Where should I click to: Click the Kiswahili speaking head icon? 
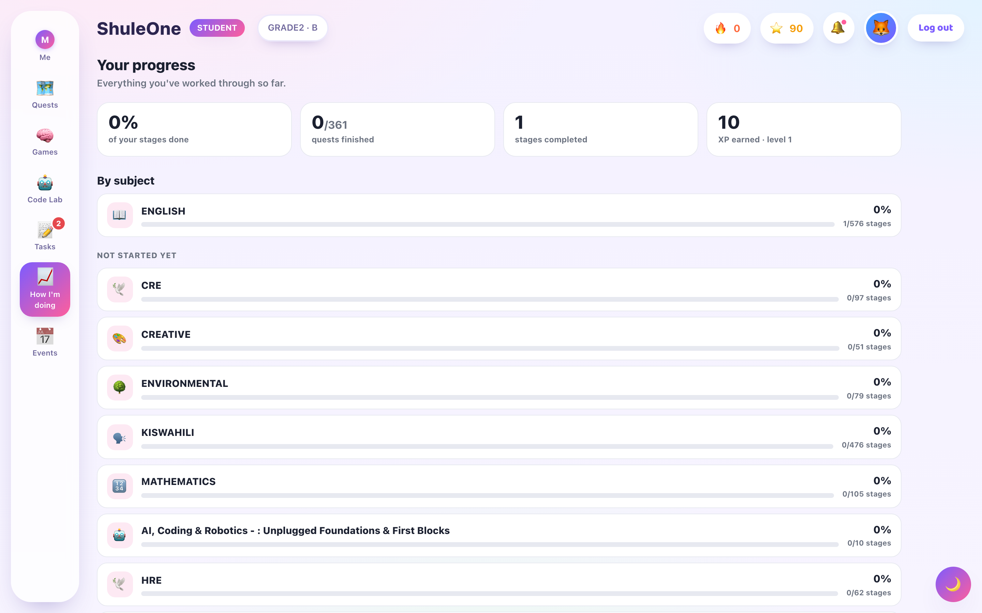[x=120, y=437]
